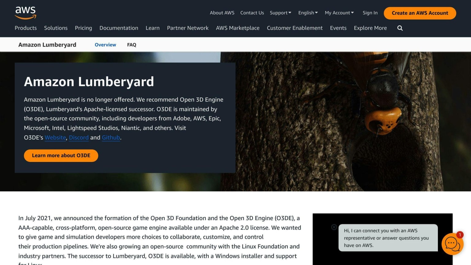Follow the O3DE Github link
Image resolution: width=471 pixels, height=265 pixels.
pos(111,137)
